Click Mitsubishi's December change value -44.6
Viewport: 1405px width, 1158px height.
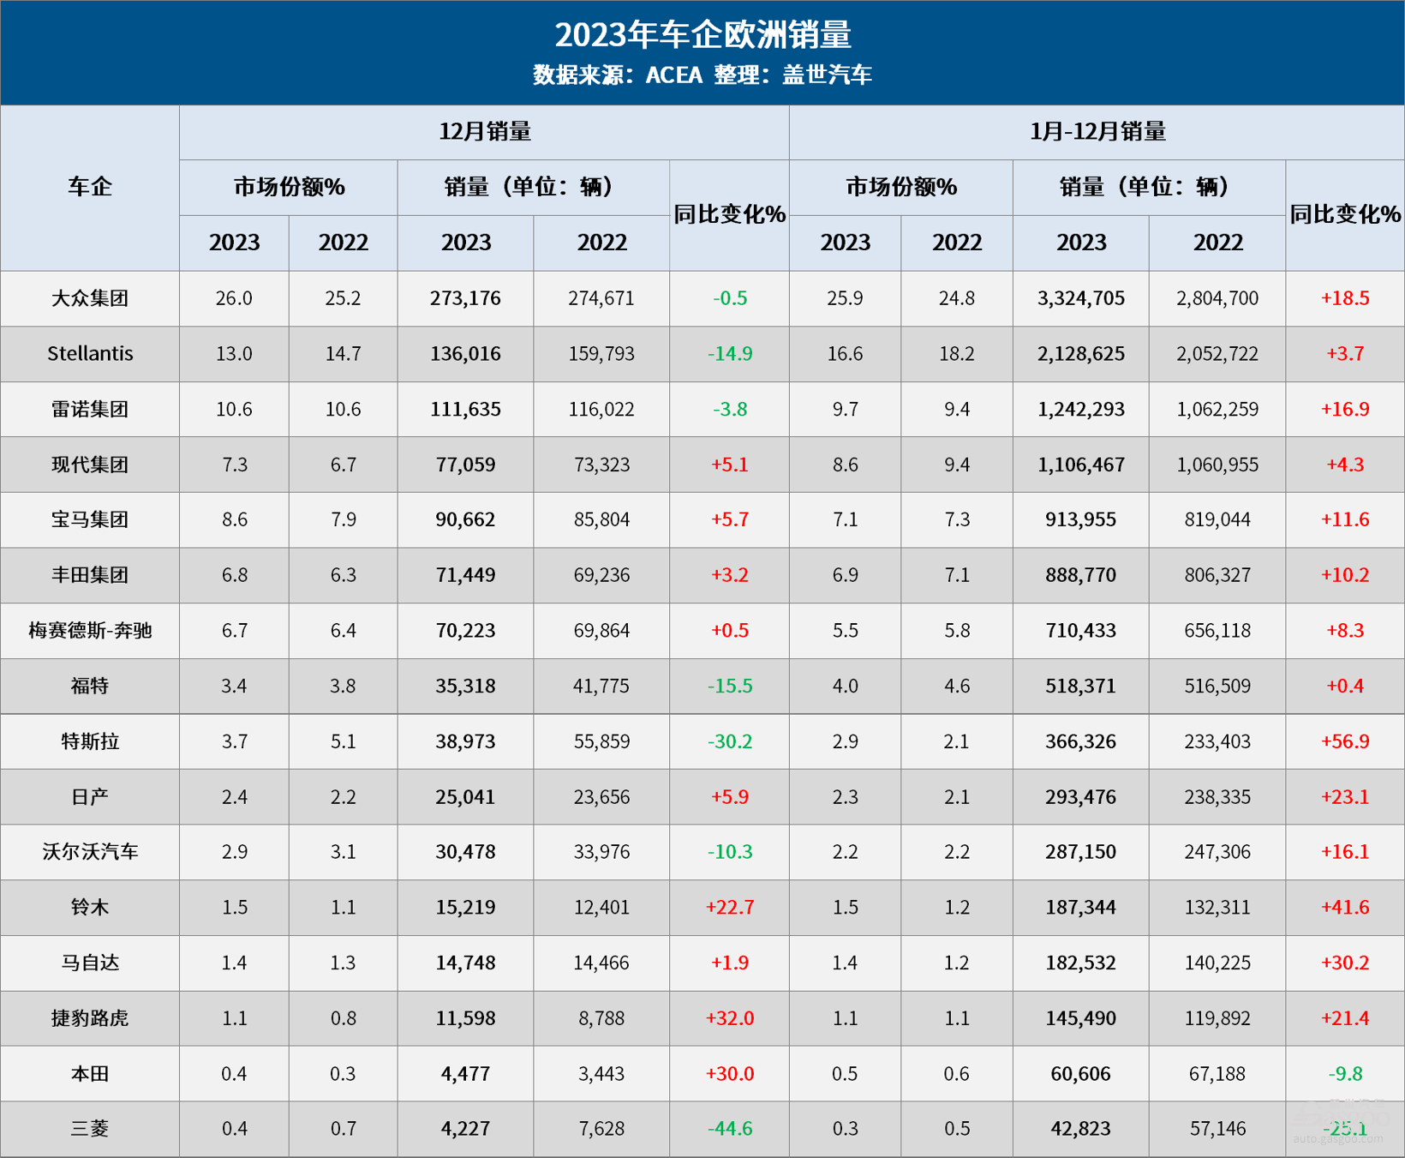coord(729,1129)
